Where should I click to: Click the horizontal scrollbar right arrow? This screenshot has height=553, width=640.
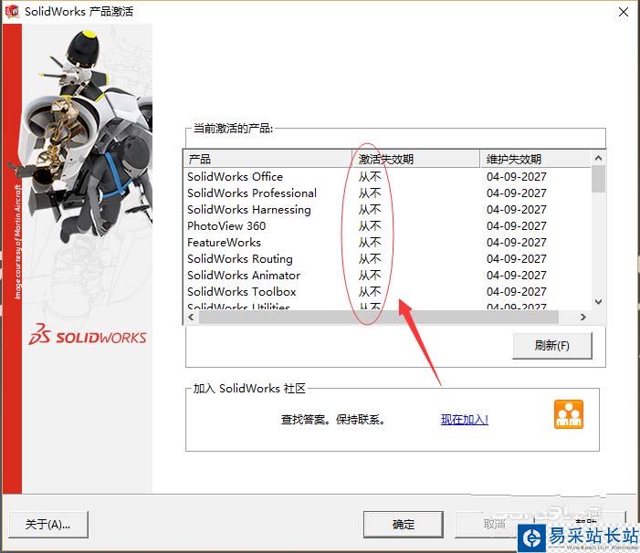pyautogui.click(x=583, y=317)
